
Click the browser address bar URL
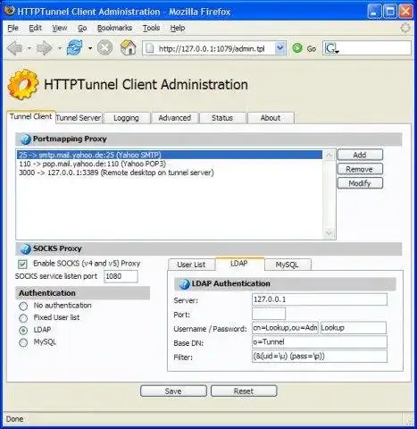(212, 48)
